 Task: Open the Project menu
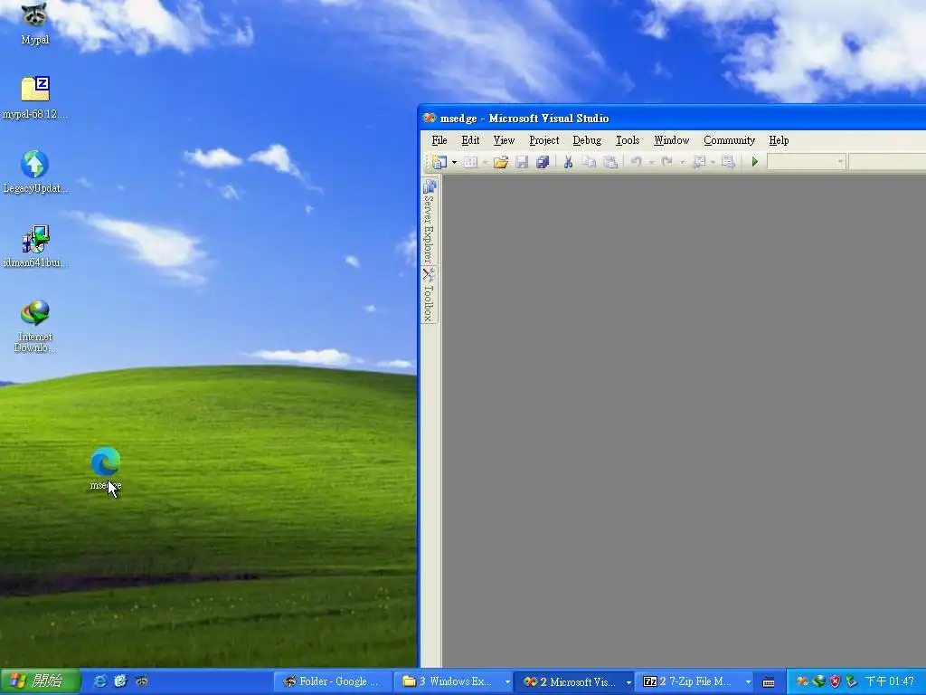543,140
